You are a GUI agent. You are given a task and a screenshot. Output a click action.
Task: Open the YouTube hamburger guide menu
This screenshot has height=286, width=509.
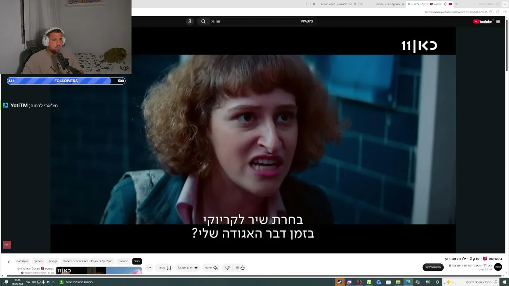[x=498, y=21]
